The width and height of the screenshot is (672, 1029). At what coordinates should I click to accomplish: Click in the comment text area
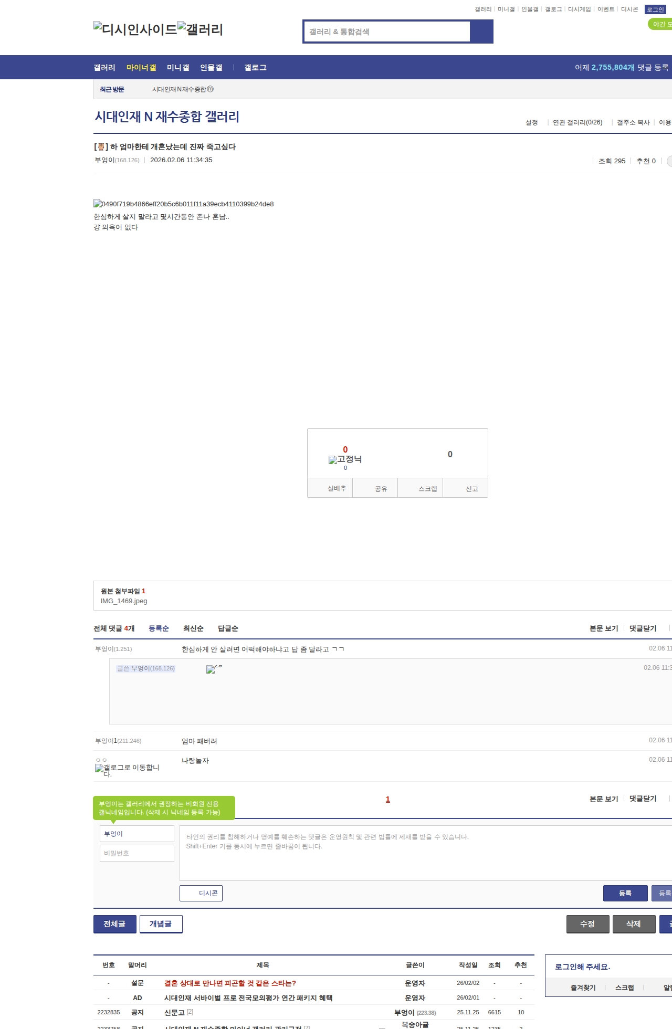click(x=426, y=853)
